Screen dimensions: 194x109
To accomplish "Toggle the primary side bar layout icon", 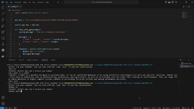I will tap(166, 2).
